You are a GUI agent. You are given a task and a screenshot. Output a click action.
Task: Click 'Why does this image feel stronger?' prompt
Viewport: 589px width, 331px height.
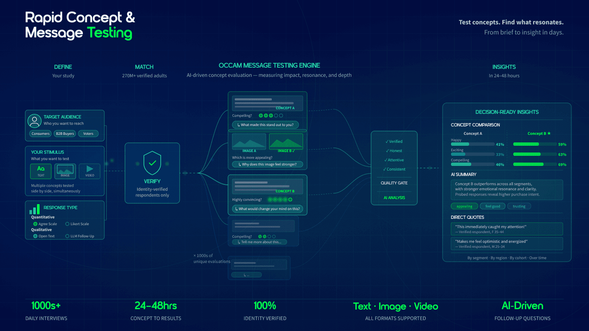coord(267,164)
